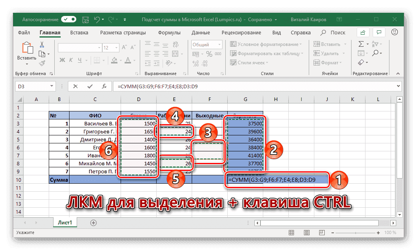Select the AutoSum (Сумма) icon
This screenshot has height=250, width=417.
pyautogui.click(x=361, y=44)
